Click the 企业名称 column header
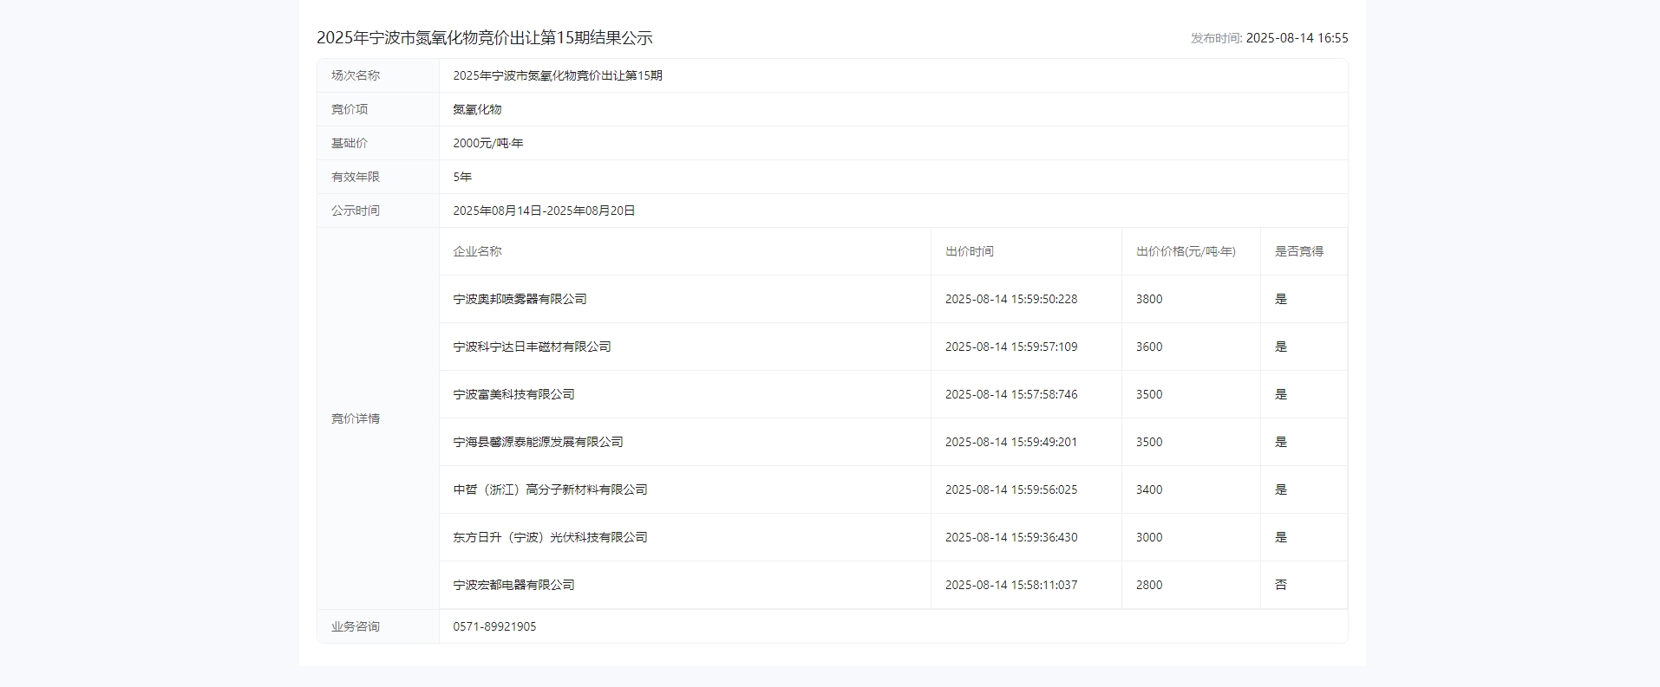This screenshot has height=687, width=1660. click(477, 251)
